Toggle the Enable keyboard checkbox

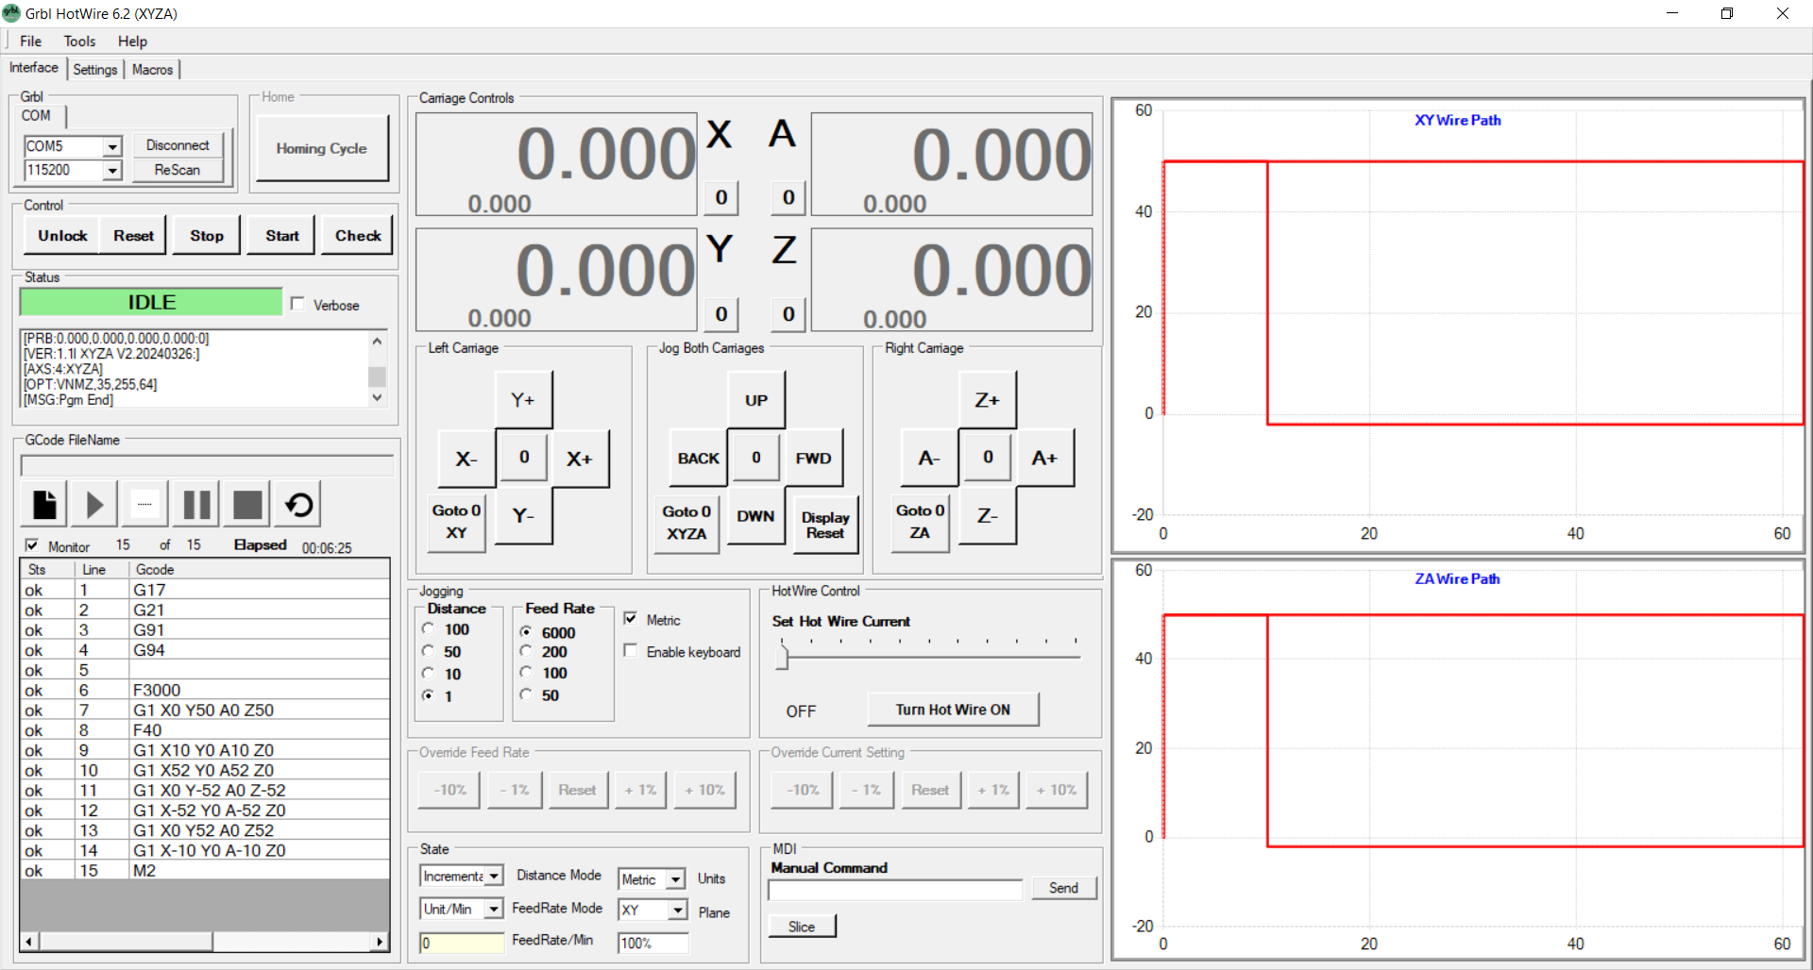point(631,651)
